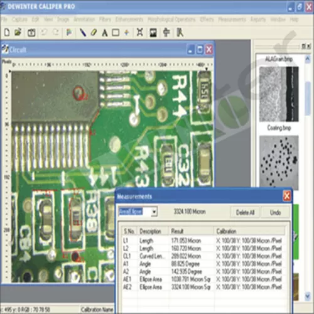Open the grain texture image thumbnail
314x314 pixels.
279,94
